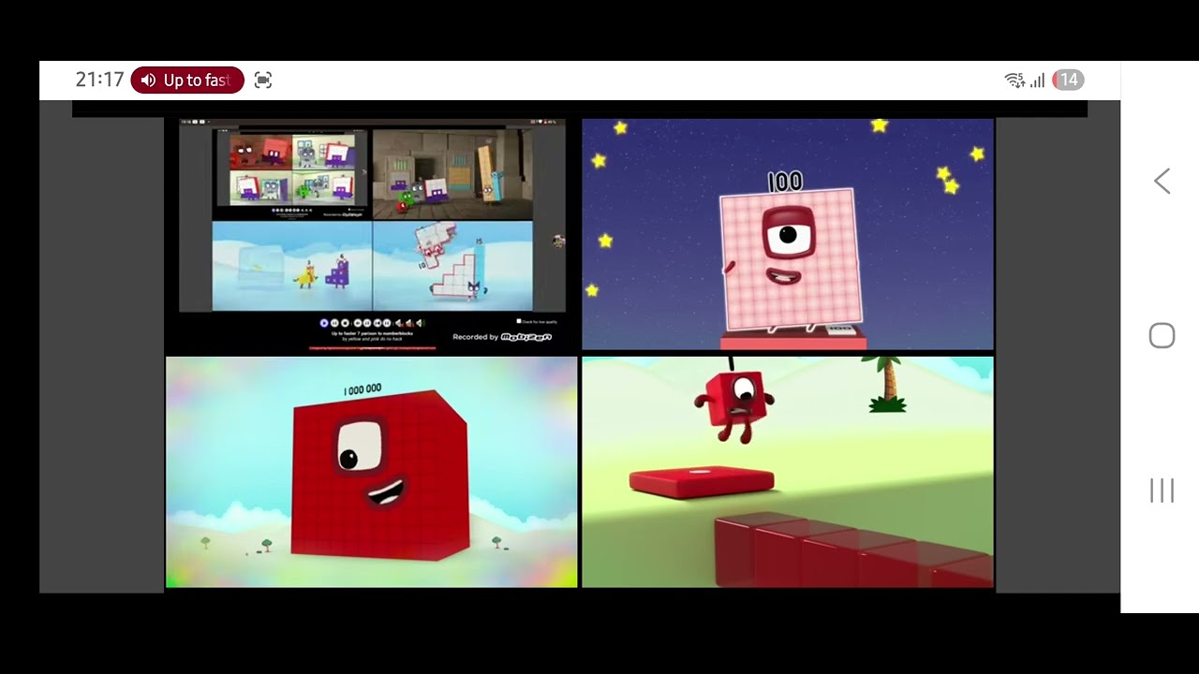Image resolution: width=1199 pixels, height=674 pixels.
Task: Click the pause button in nested recording panel
Action: point(334,323)
